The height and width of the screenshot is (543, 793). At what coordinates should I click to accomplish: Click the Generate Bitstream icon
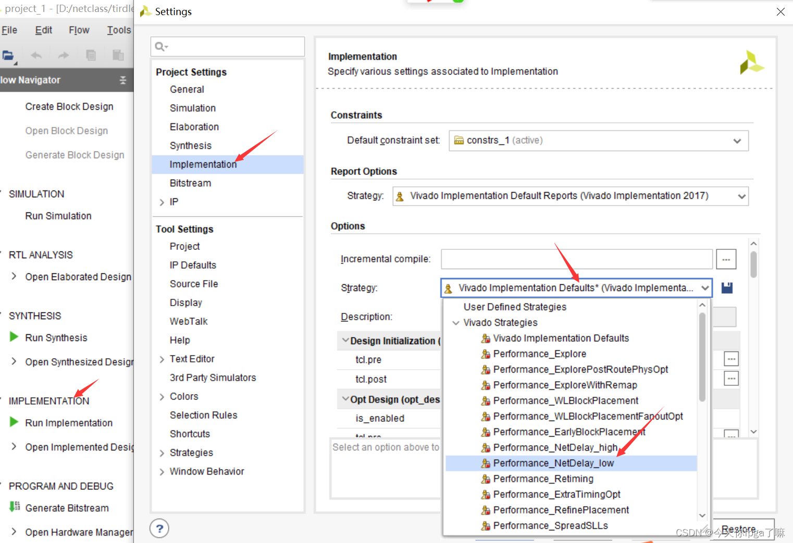[15, 507]
